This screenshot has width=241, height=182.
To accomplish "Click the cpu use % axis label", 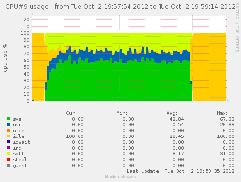I will click(x=5, y=58).
